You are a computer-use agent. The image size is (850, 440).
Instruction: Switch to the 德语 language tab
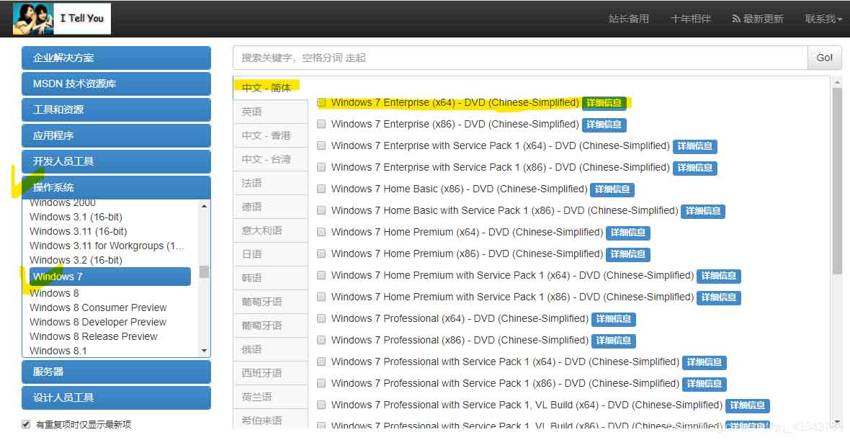(270, 207)
